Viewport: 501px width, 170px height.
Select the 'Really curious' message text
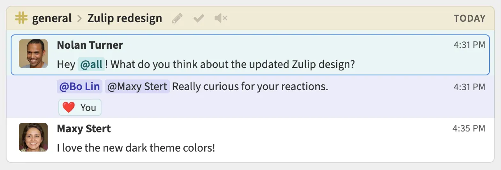point(250,87)
